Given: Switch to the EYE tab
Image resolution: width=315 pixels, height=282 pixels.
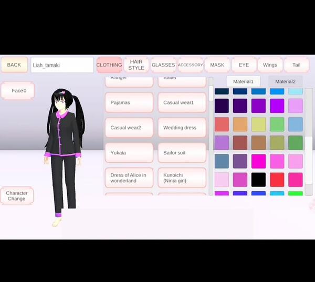Looking at the screenshot, I should click(x=244, y=65).
